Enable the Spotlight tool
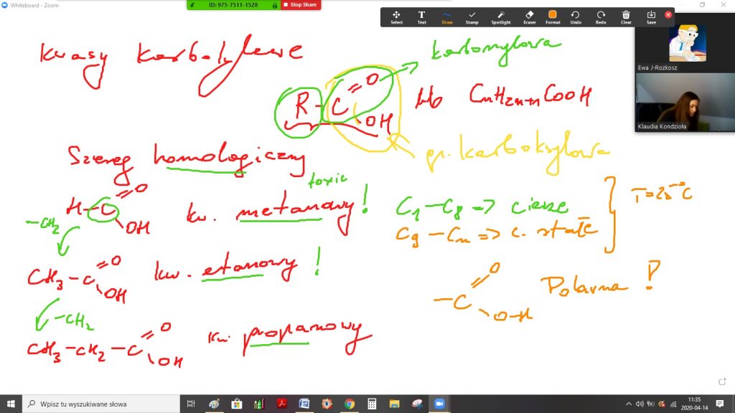 tap(500, 17)
